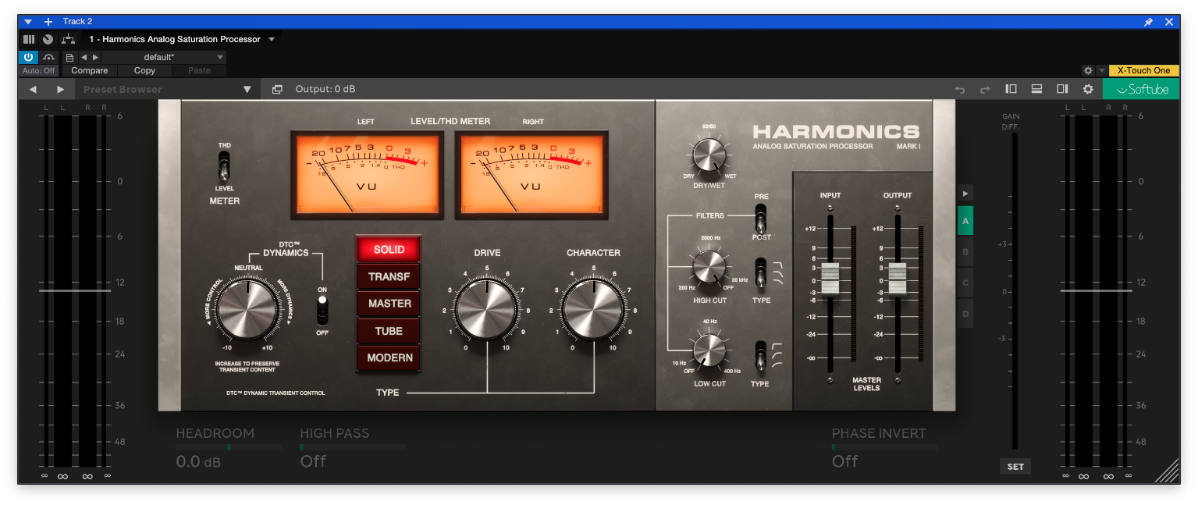Toggle the left side panel layout icon
The width and height of the screenshot is (1198, 505).
click(1011, 89)
